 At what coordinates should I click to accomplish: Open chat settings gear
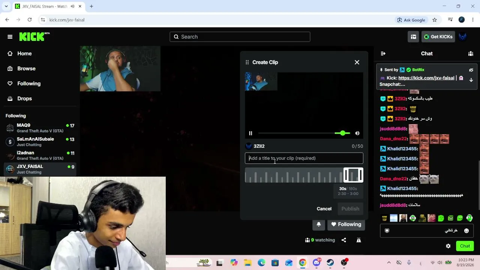tap(448, 246)
